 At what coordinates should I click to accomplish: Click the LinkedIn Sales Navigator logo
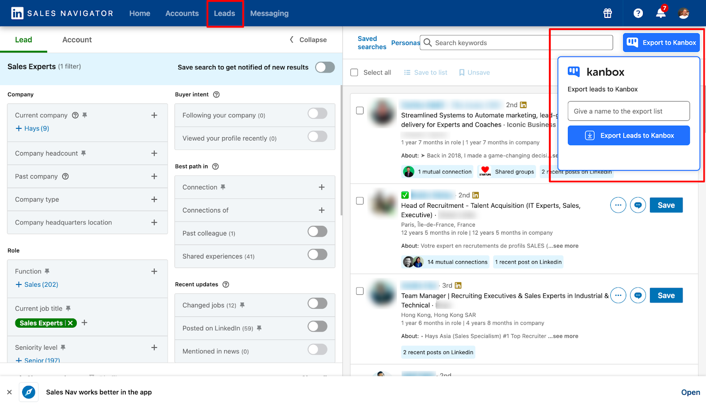(x=62, y=13)
